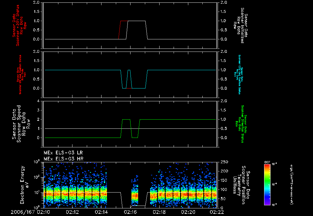Click the "4" tick on Scanner Speed axis

(x=38, y=101)
